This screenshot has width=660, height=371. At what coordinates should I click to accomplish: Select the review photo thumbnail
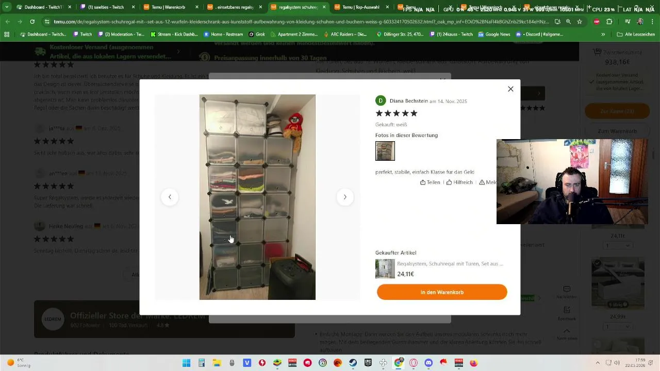385,151
